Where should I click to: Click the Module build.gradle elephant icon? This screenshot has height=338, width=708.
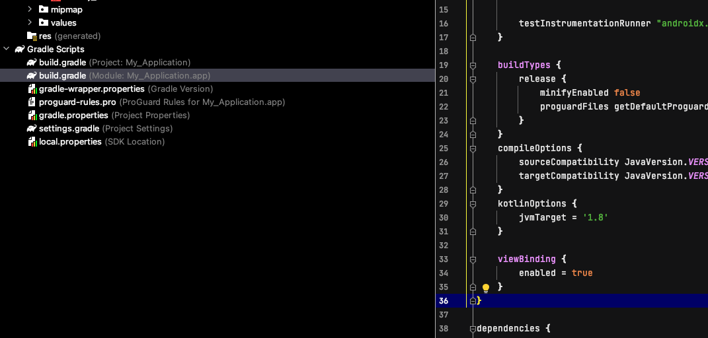pyautogui.click(x=32, y=75)
